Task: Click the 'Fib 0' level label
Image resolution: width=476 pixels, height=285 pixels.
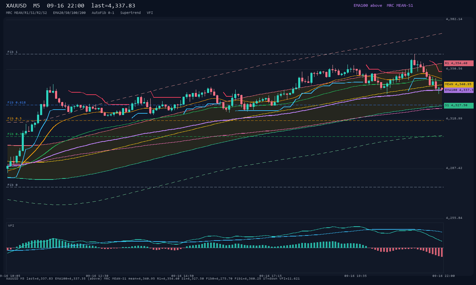Action: click(13, 185)
